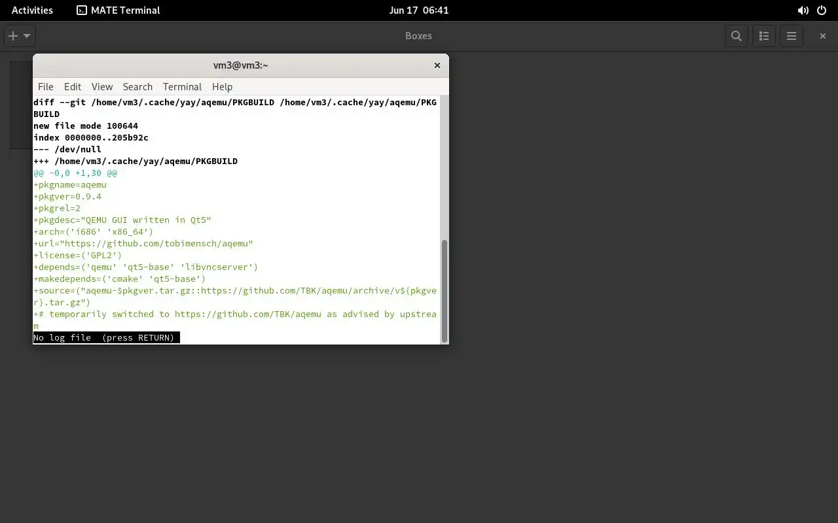Expand the new box dropdown arrow in Boxes
This screenshot has width=838, height=523.
pyautogui.click(x=27, y=36)
